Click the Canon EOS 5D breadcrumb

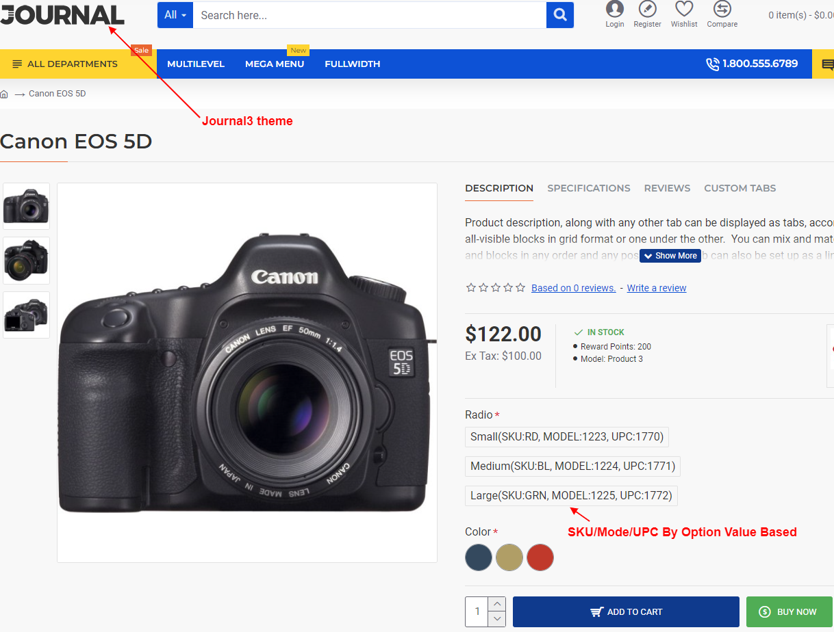click(58, 94)
